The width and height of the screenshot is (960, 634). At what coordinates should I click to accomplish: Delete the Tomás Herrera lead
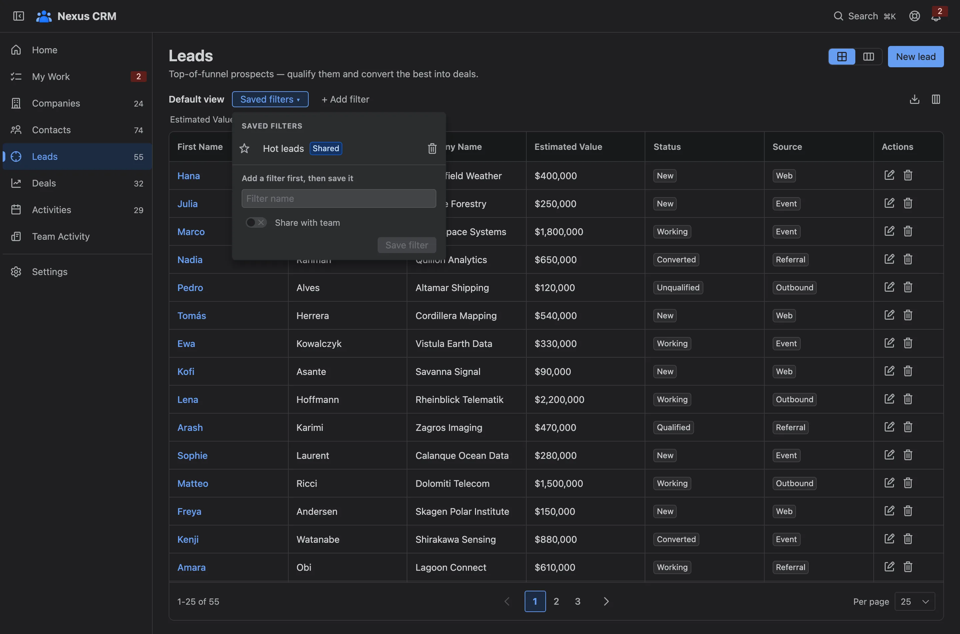pos(908,315)
